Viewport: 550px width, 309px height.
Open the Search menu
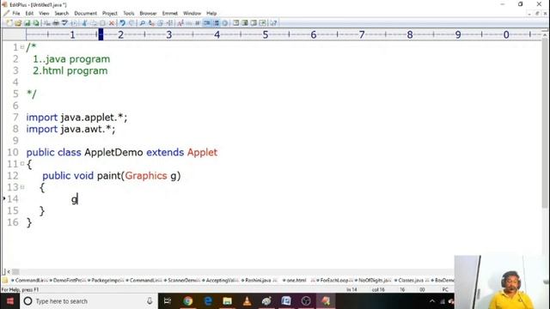coord(61,14)
